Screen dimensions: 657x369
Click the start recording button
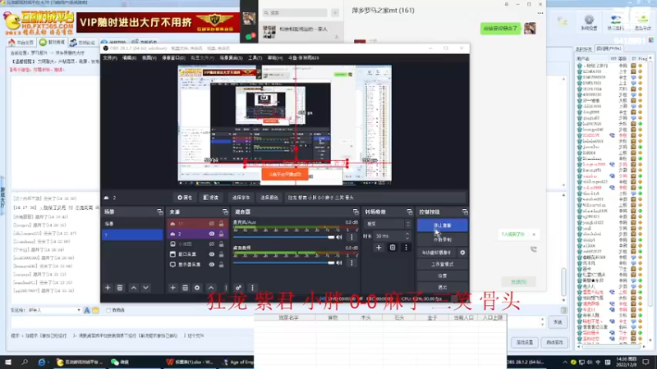coord(442,239)
